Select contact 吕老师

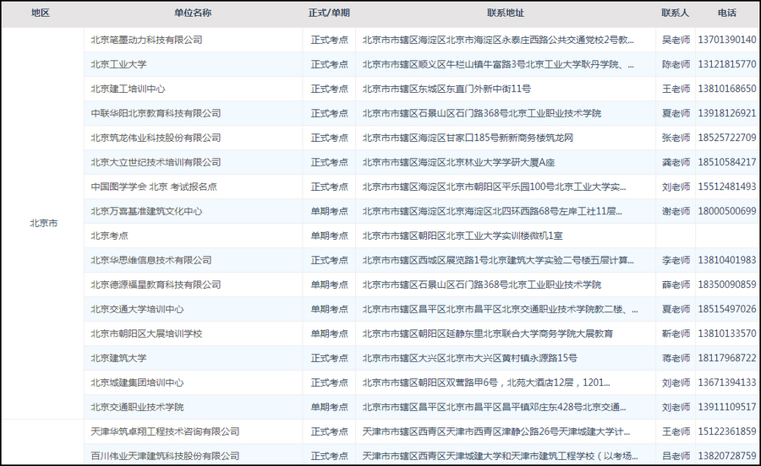(676, 456)
